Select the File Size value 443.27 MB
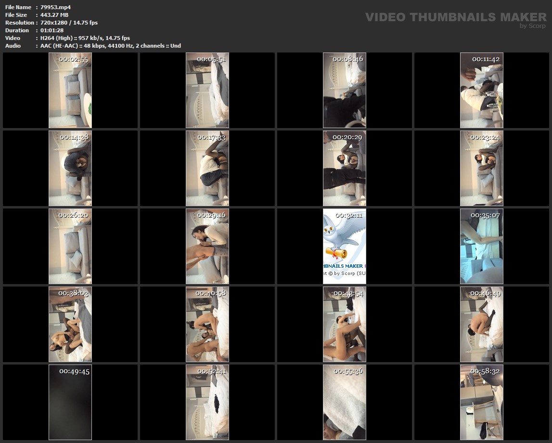 [x=54, y=15]
